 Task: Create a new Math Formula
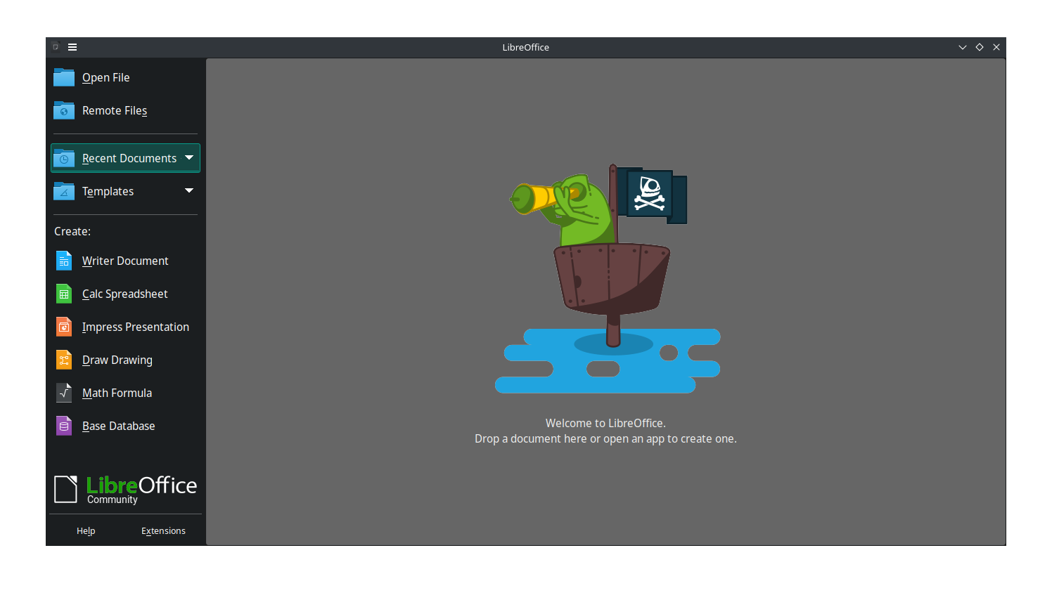pos(117,393)
